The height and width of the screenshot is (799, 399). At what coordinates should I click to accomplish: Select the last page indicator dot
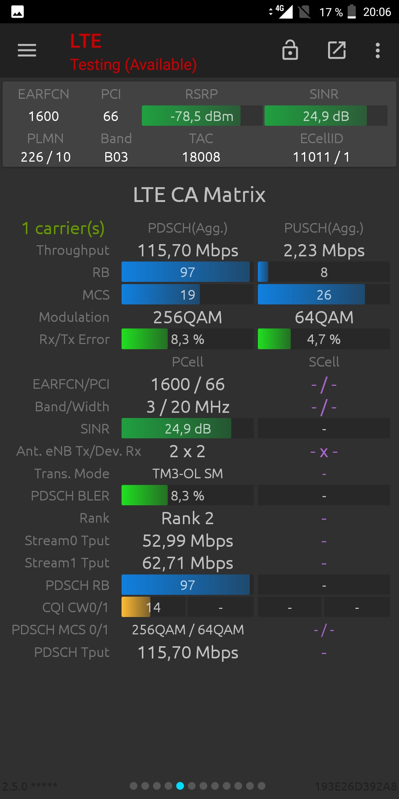click(262, 786)
